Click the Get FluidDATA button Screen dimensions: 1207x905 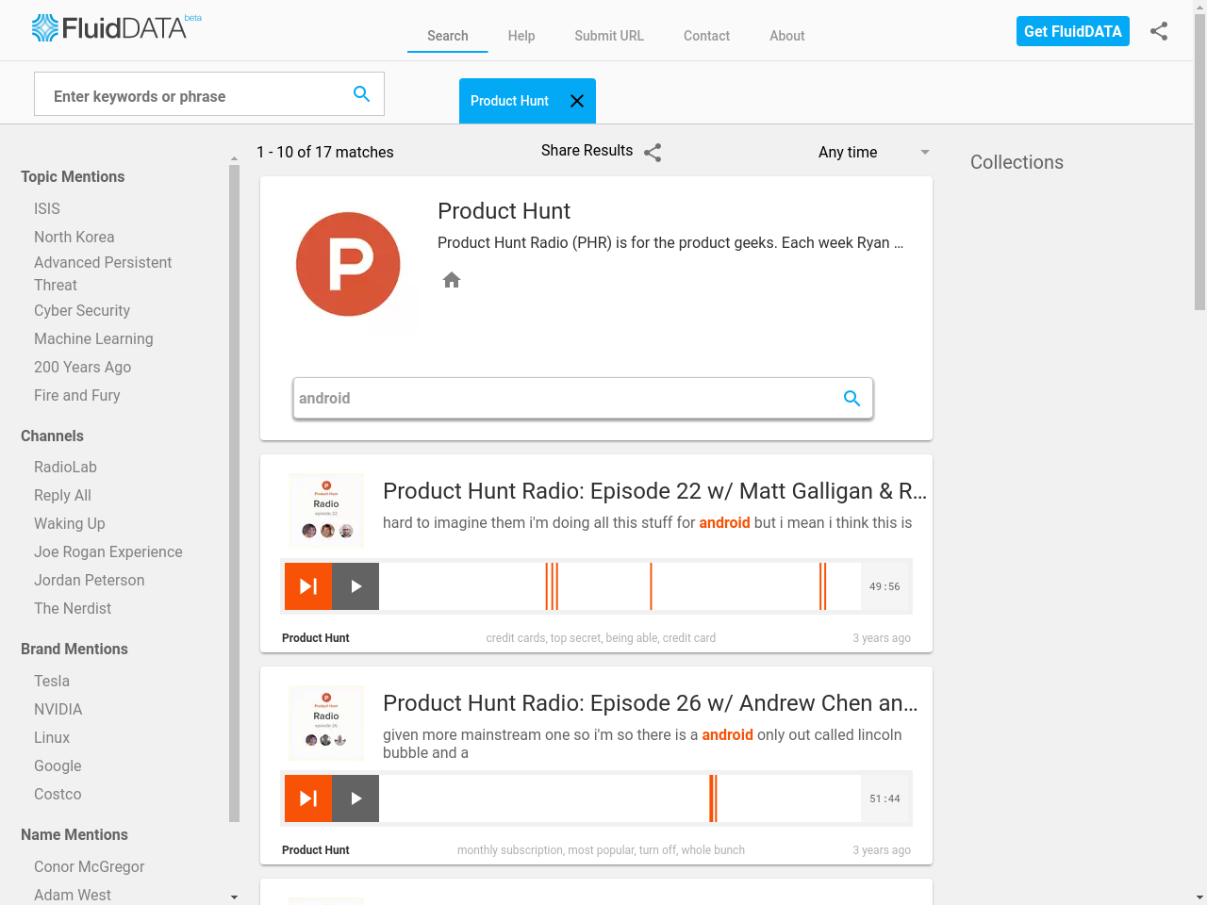1073,31
